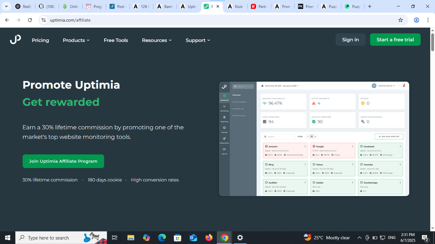Open Settings gear on the taskbar
This screenshot has height=244, width=435.
pos(240,238)
